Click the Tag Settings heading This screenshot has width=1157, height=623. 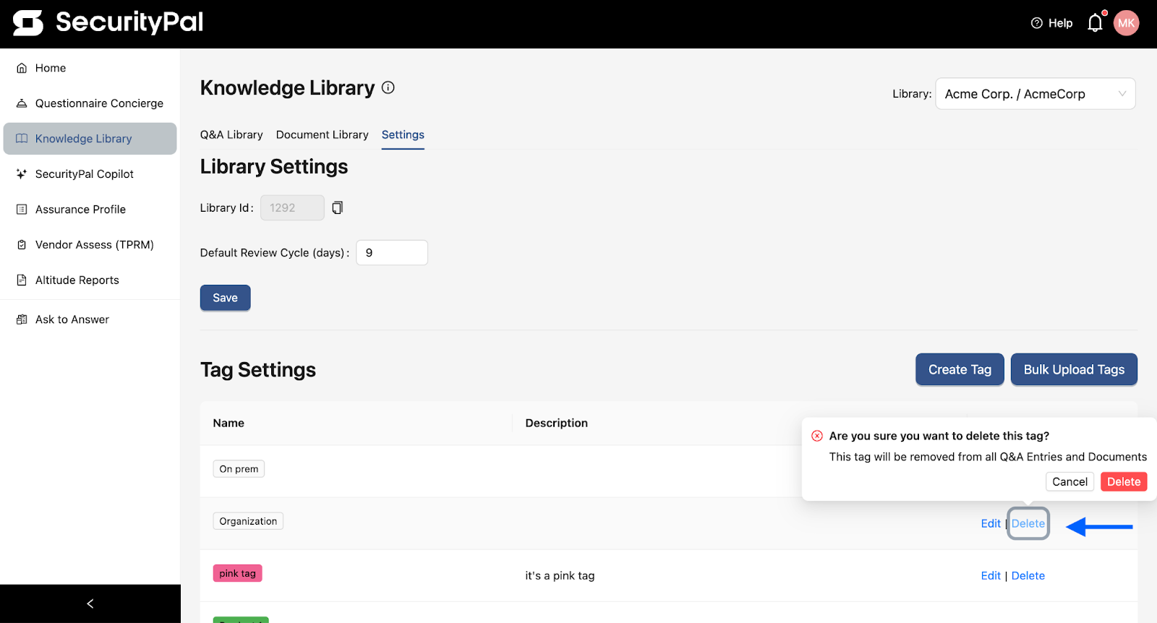pyautogui.click(x=258, y=370)
